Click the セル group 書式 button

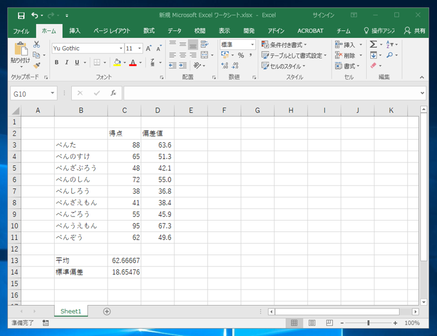347,66
